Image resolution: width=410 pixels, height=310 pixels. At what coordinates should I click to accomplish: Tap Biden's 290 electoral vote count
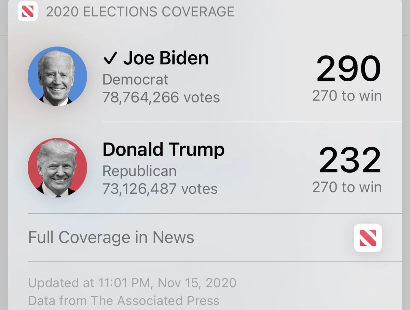(x=348, y=69)
